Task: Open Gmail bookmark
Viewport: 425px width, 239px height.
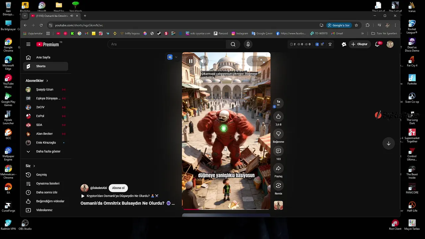Action: coord(337,34)
